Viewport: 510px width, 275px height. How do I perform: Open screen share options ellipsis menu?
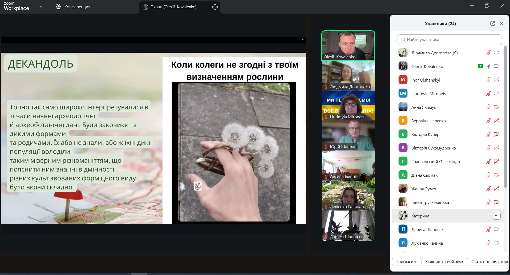(215, 7)
